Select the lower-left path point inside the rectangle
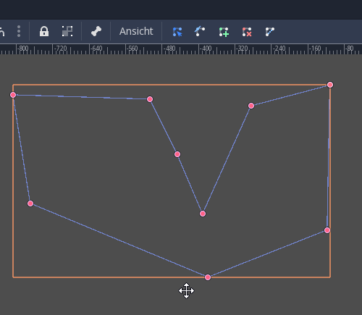This screenshot has height=315, width=362. click(30, 203)
